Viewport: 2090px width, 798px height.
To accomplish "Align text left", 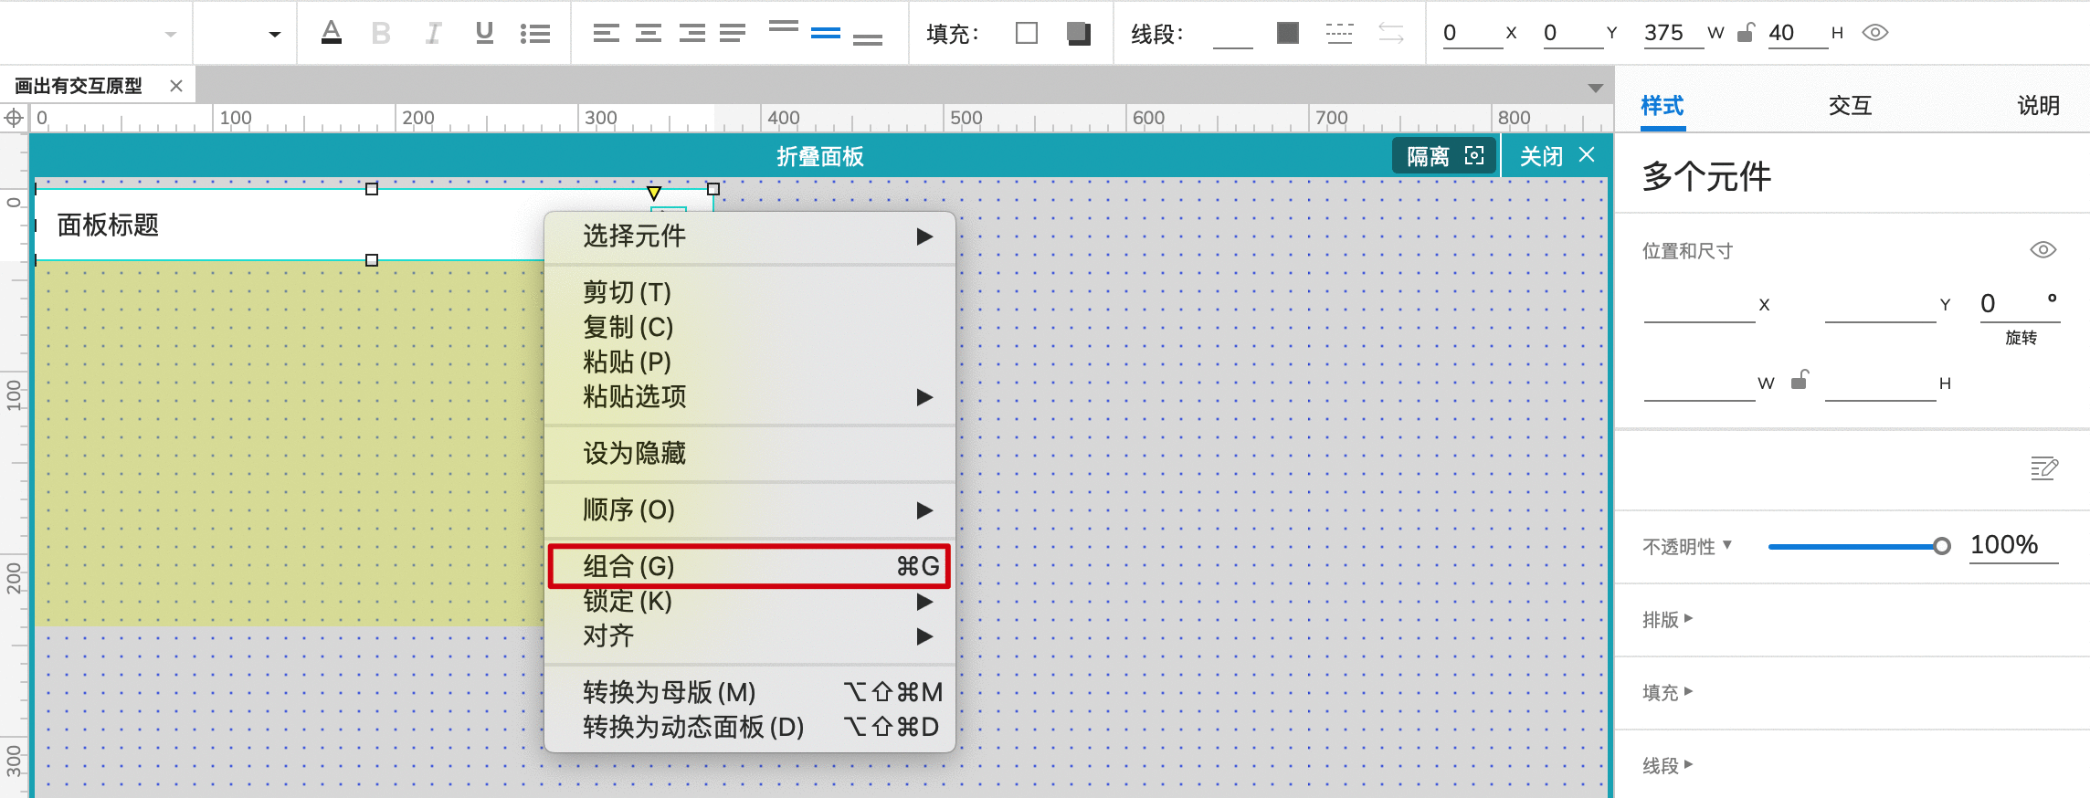I will click(606, 34).
